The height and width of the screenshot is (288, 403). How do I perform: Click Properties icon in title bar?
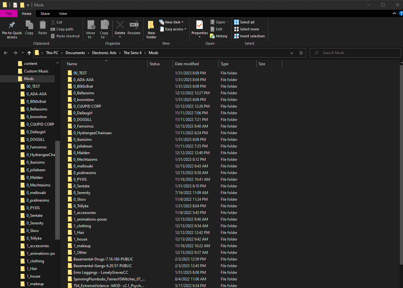click(15, 5)
